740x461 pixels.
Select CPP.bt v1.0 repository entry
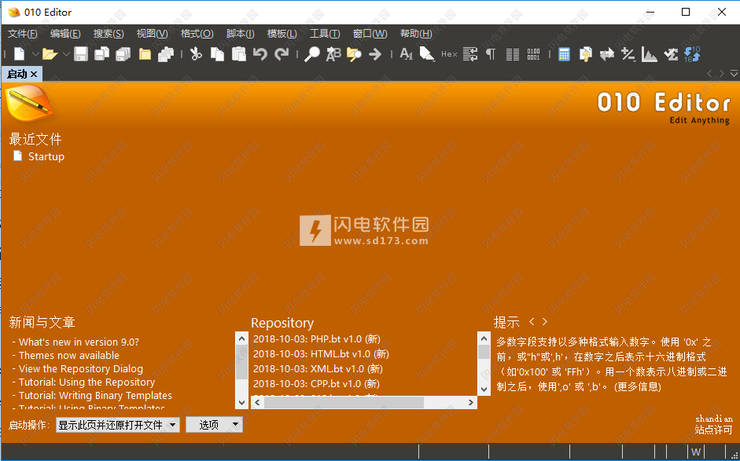pos(316,384)
